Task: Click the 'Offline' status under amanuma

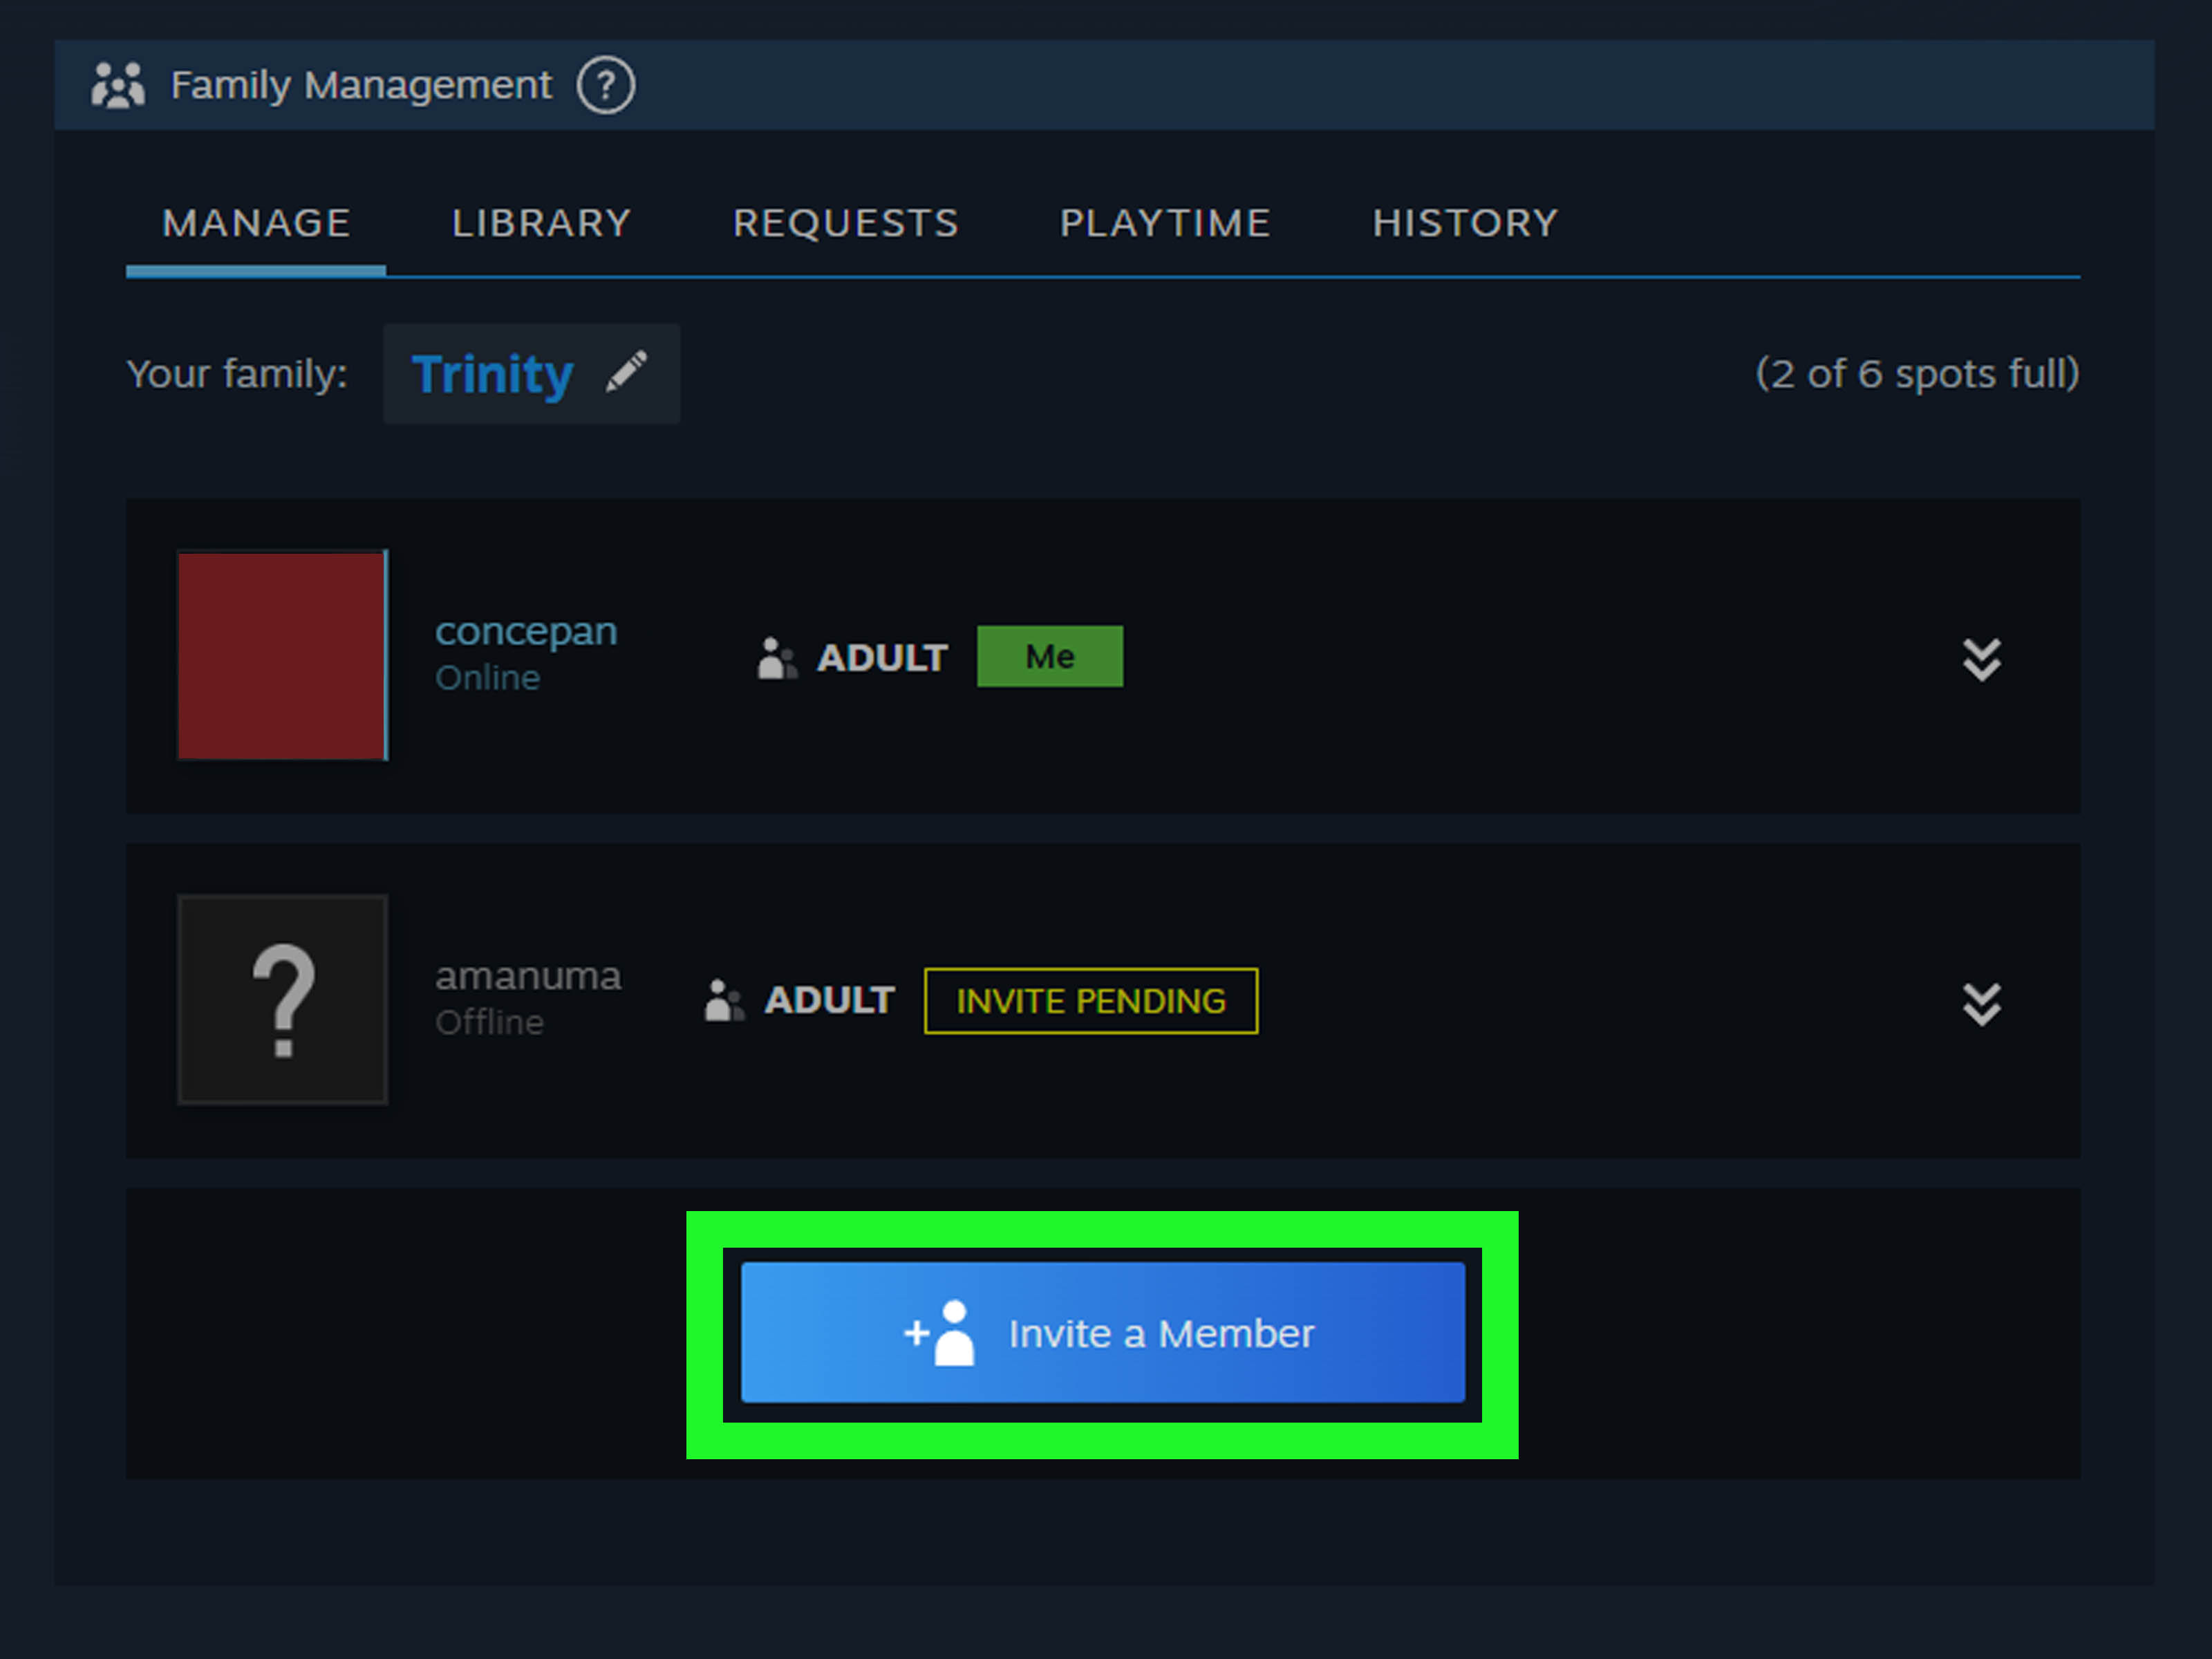Action: (x=490, y=1022)
